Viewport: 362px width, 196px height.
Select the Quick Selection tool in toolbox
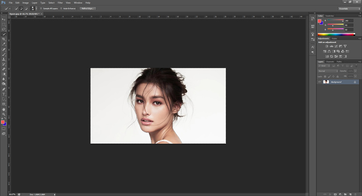(4, 34)
